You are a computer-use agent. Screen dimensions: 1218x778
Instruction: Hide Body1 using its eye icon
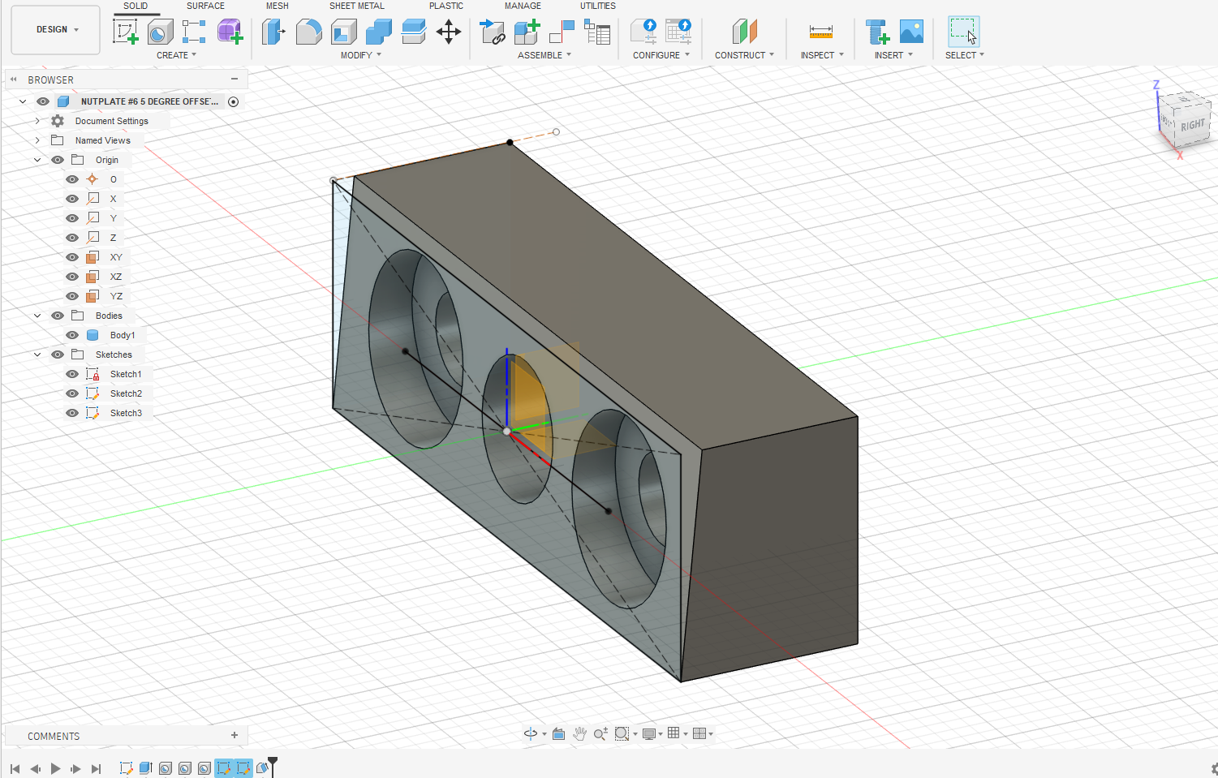point(72,335)
